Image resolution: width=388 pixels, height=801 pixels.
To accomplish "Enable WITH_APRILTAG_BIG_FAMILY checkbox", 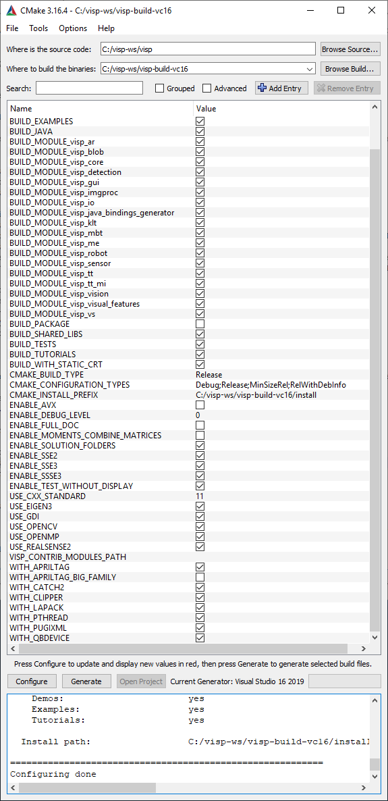I will pos(200,577).
